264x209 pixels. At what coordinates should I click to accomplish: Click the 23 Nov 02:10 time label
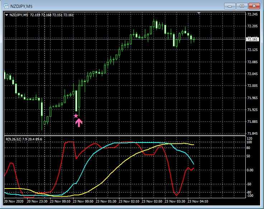click(x=130, y=201)
